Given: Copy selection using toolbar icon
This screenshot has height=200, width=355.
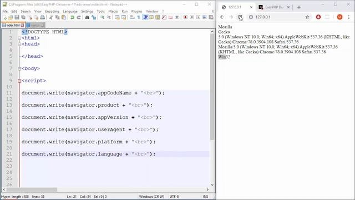Looking at the screenshot, I should [57, 17].
